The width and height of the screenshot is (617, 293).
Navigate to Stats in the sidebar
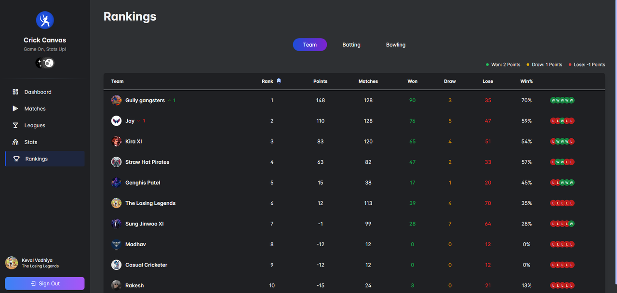point(45,142)
